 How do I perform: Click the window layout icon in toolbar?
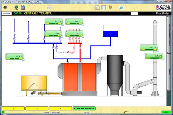tap(97, 8)
